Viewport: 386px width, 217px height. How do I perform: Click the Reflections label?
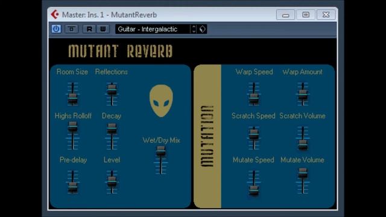click(112, 72)
